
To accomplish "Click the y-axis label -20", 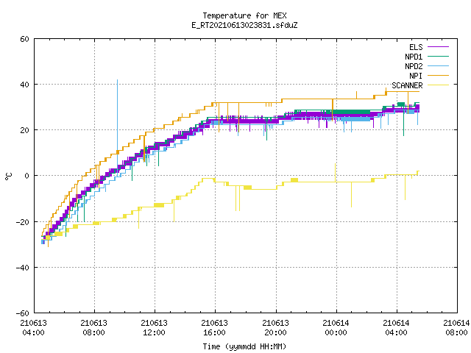I will 22,222.
